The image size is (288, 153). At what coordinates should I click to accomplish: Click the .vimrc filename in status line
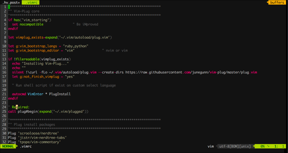pyautogui.click(x=26, y=146)
